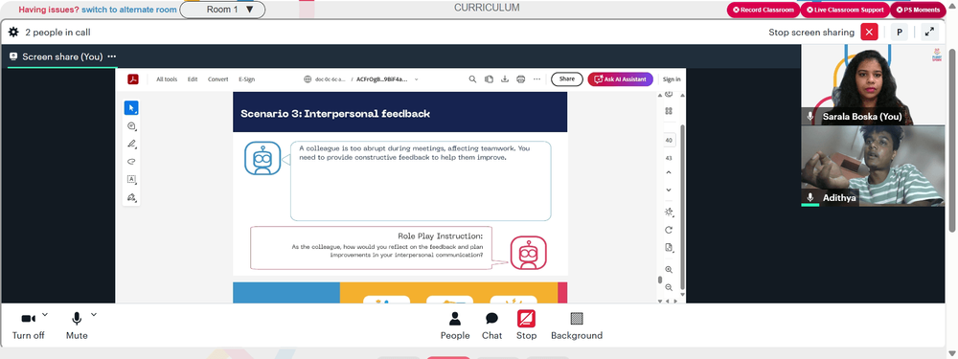The height and width of the screenshot is (359, 958).
Task: Go to previous page with up chevron
Action: click(669, 172)
